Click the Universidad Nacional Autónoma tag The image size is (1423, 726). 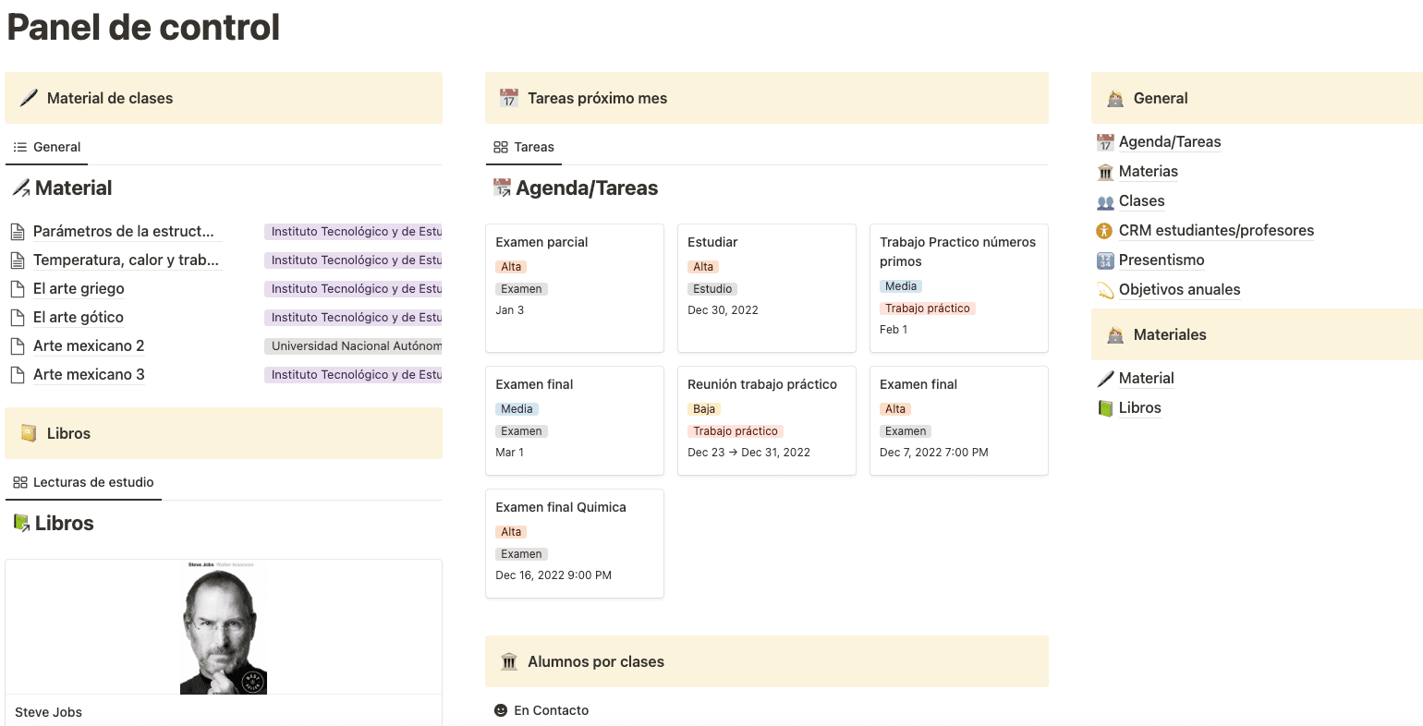pos(355,346)
